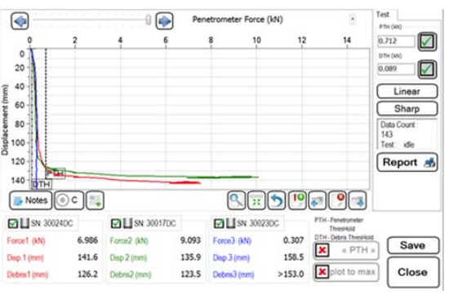Screen dimensions: 458x303
Task: Click the Save button
Action: (413, 245)
